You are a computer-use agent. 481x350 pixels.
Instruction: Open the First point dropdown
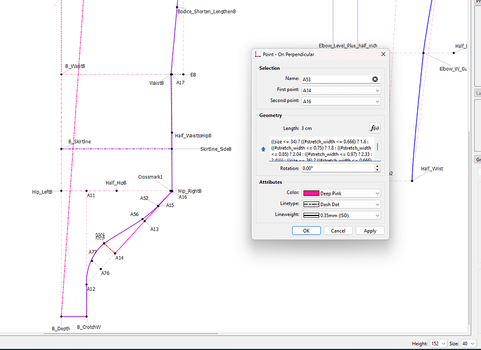pos(341,90)
